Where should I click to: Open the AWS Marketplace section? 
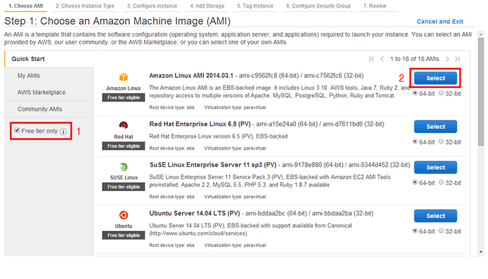pyautogui.click(x=41, y=93)
